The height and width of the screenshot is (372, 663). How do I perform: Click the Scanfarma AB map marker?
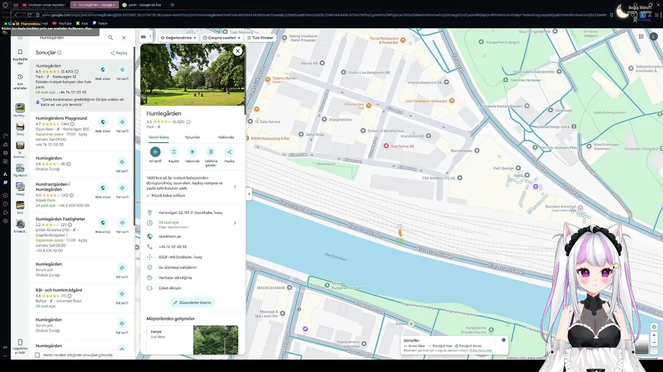[x=386, y=146]
